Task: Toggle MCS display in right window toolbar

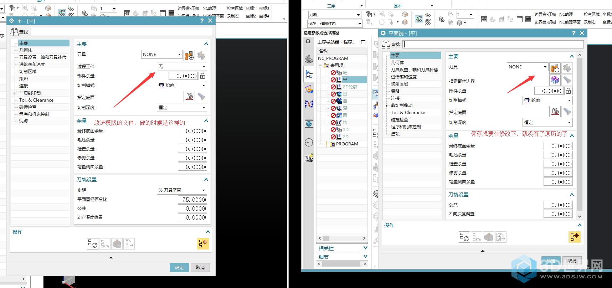Action: pyautogui.click(x=418, y=19)
